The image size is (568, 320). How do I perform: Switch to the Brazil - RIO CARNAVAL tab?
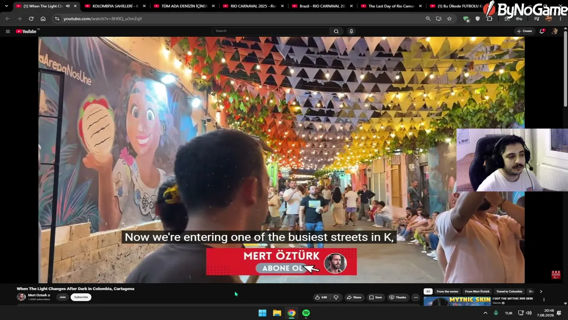coord(322,6)
